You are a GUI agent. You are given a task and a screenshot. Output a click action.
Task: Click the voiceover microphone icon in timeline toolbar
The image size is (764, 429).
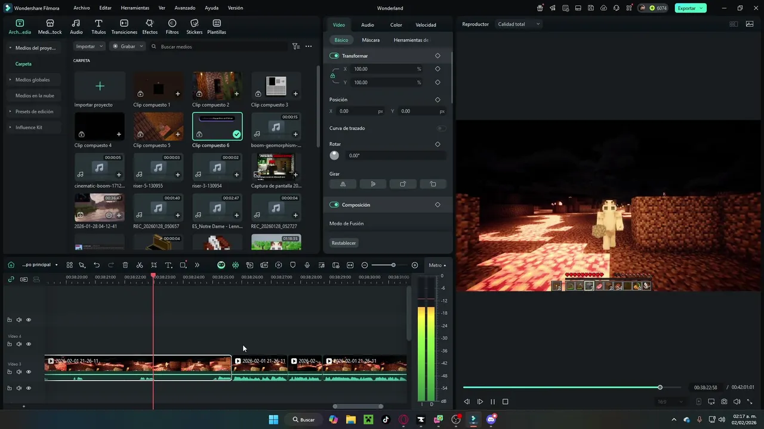coord(307,265)
